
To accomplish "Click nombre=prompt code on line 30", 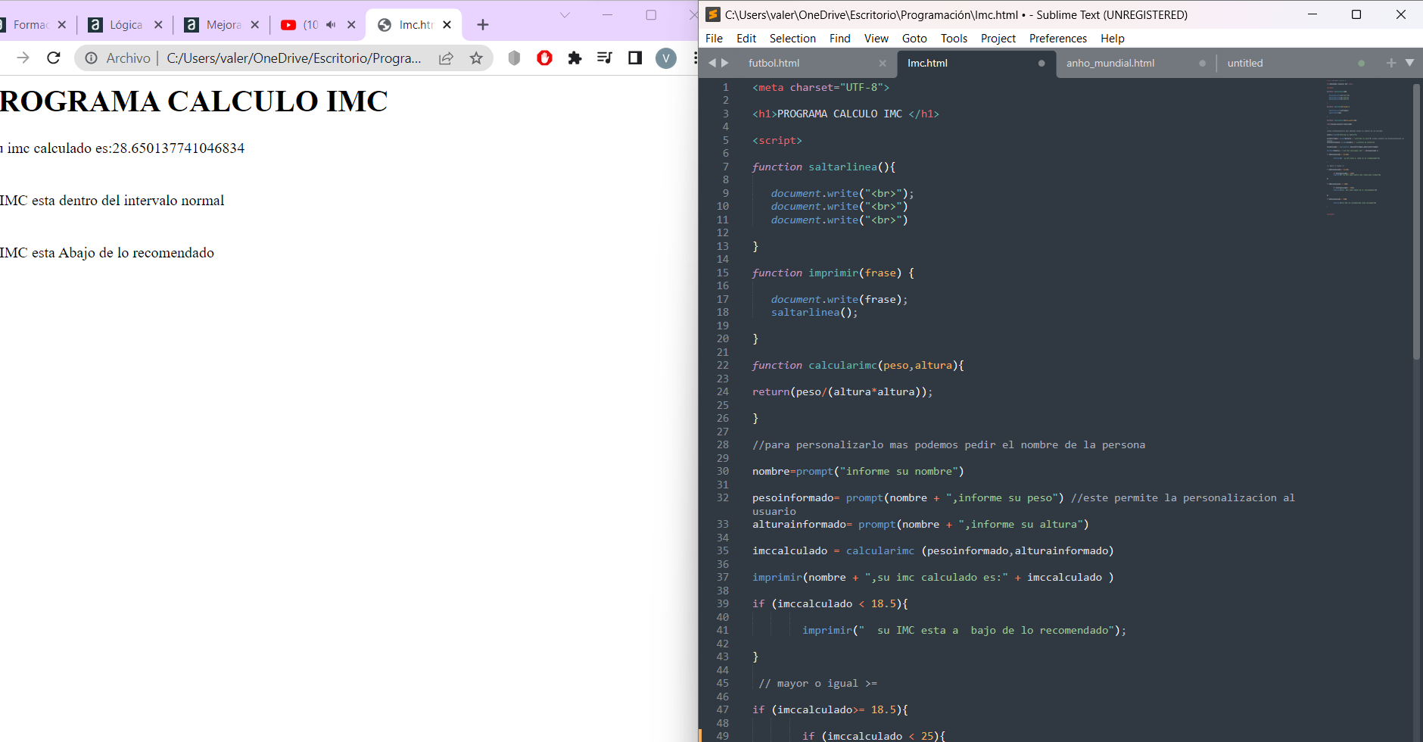I will pyautogui.click(x=858, y=471).
